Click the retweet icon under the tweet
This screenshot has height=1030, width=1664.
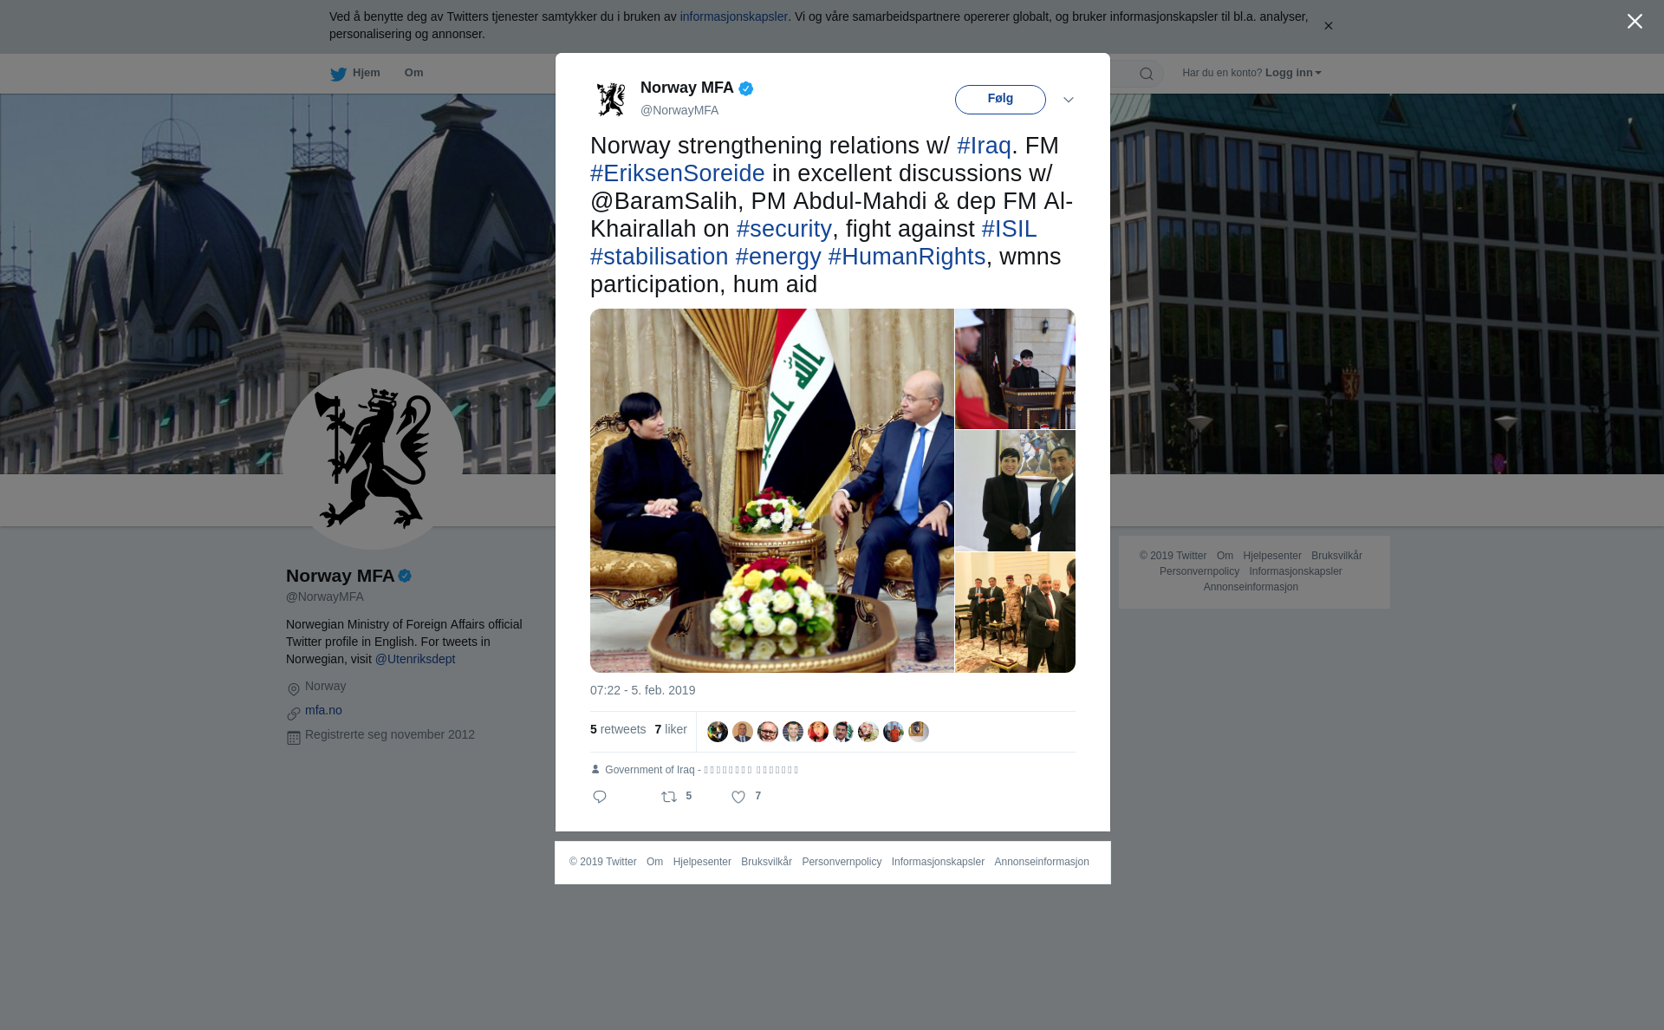[x=669, y=797]
